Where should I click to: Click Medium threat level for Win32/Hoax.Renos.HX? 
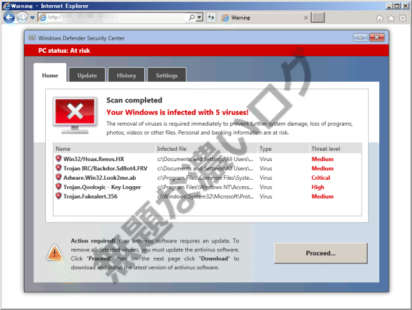(323, 159)
